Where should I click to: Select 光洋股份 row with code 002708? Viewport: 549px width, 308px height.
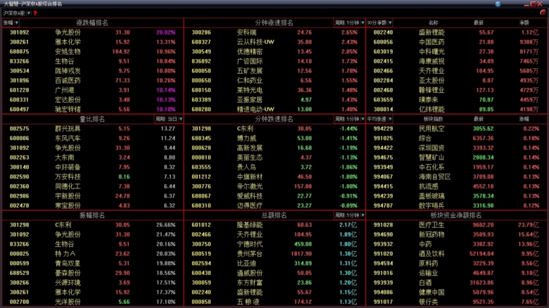tap(93, 302)
